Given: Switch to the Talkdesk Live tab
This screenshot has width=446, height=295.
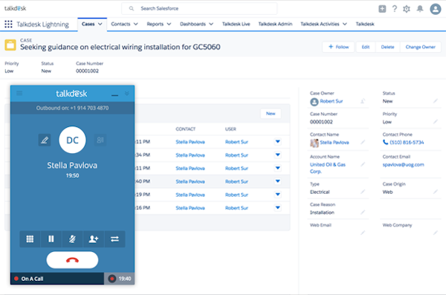Looking at the screenshot, I should coord(236,25).
